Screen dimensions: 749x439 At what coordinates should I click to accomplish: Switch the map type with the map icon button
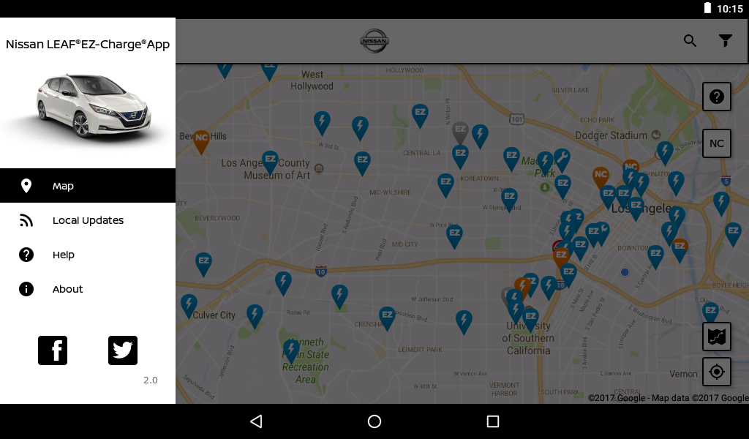pos(717,337)
